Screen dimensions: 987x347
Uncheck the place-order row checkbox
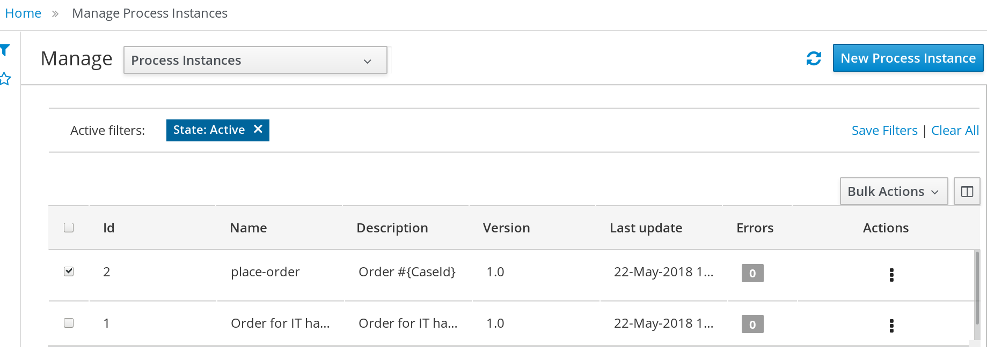click(69, 271)
